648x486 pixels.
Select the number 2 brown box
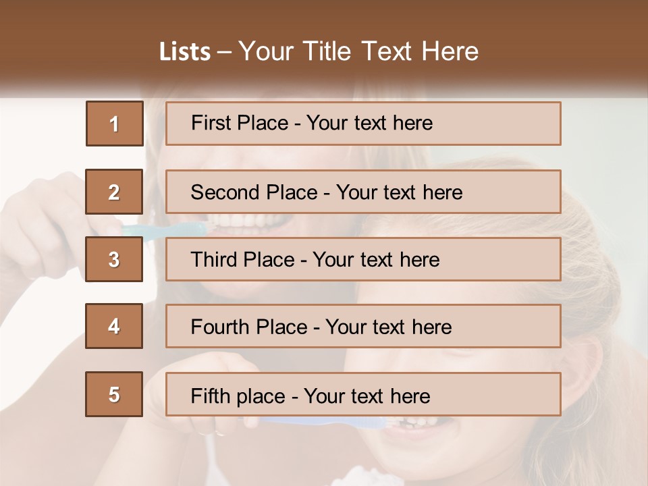tap(114, 192)
